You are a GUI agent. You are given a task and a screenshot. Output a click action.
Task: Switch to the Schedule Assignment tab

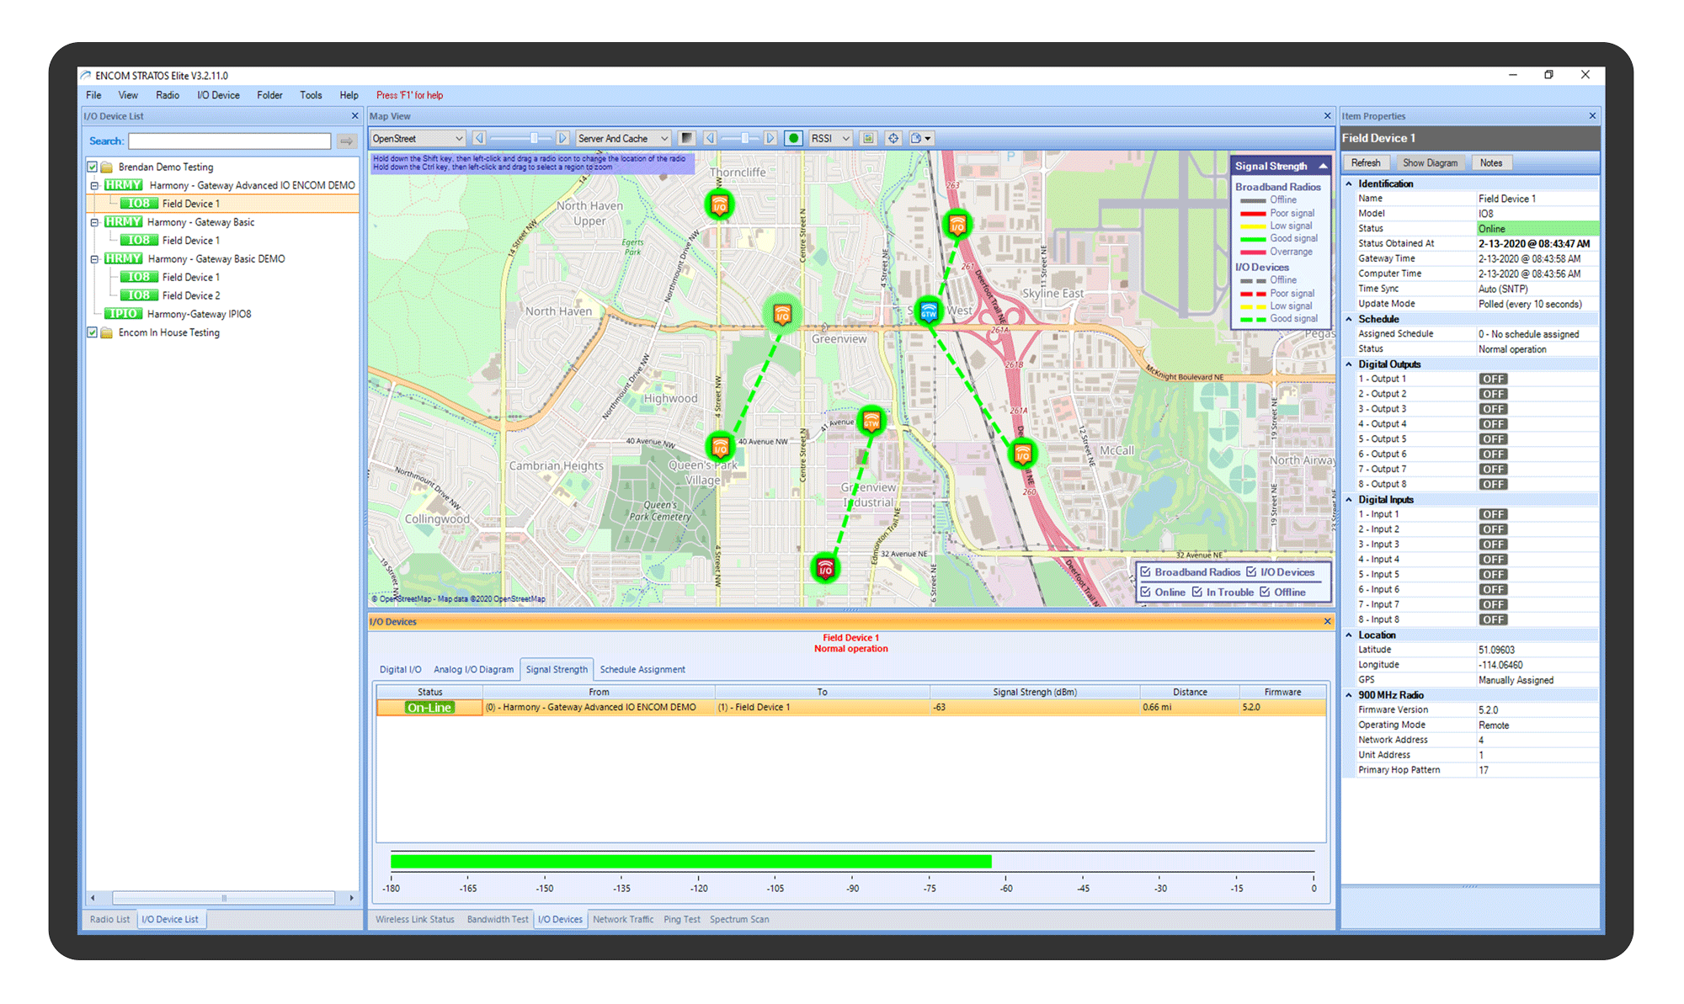click(642, 670)
